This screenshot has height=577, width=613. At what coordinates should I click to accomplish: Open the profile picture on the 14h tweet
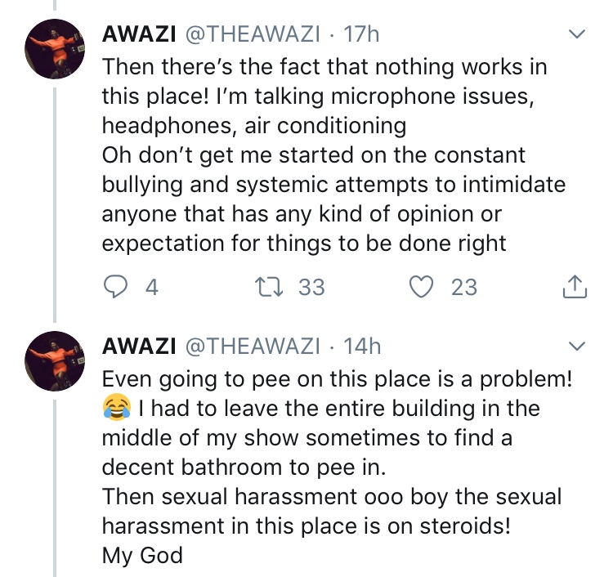54,360
